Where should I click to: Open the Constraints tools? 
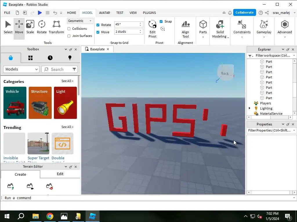point(242,29)
